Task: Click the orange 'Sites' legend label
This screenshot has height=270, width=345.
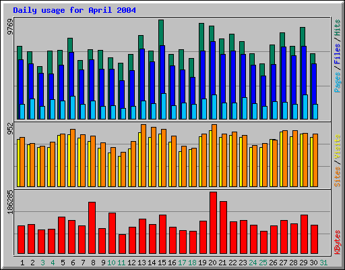Action: (337, 177)
